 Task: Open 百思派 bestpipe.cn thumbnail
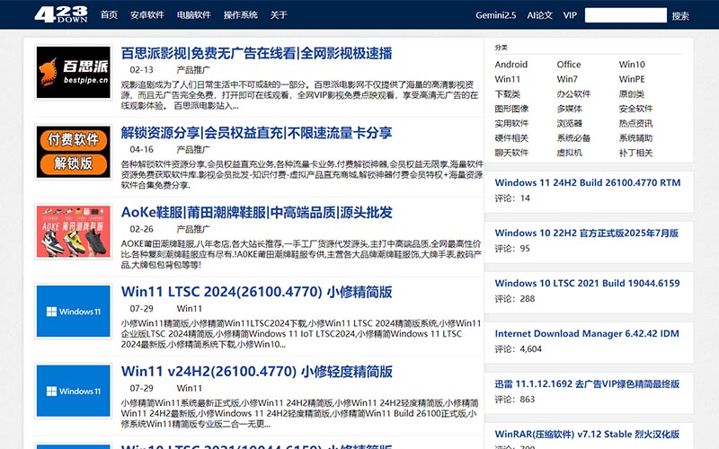click(x=74, y=73)
